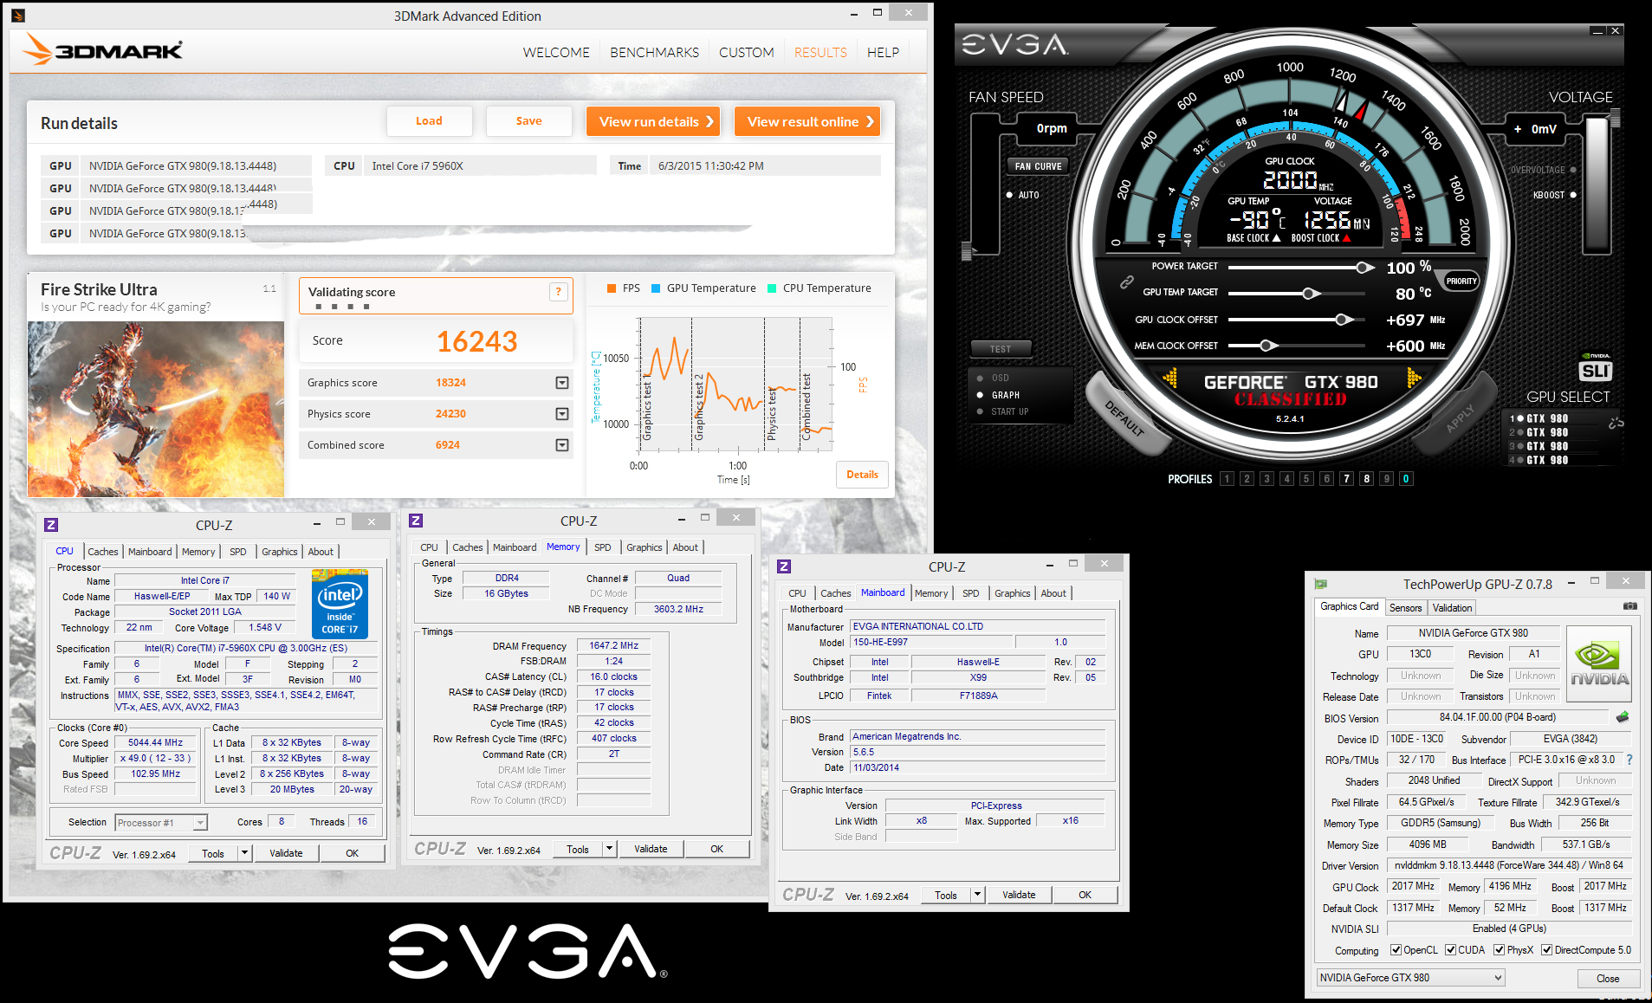This screenshot has width=1652, height=1003.
Task: Select profile slot 0 in EVGA Precision
Action: point(1406,479)
